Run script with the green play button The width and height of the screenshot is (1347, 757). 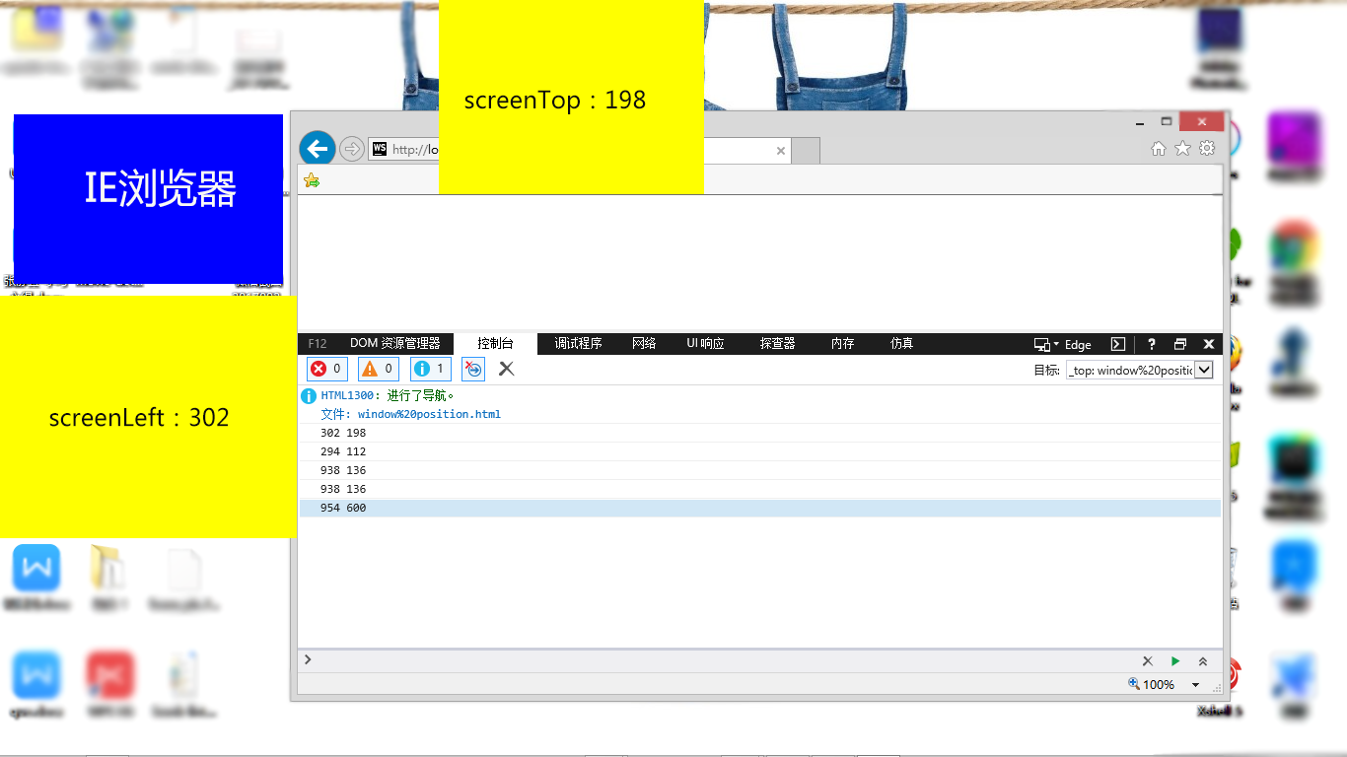(x=1175, y=661)
